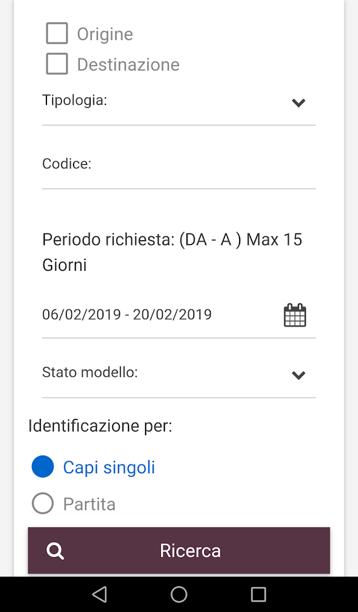Deselect the Capi singoli radio option
This screenshot has width=358, height=612.
pyautogui.click(x=42, y=466)
